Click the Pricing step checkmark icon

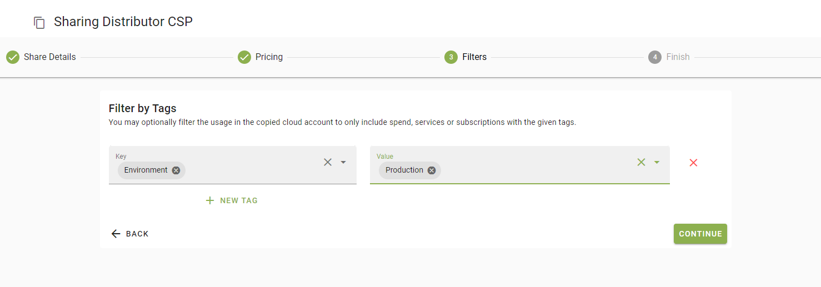(x=244, y=57)
